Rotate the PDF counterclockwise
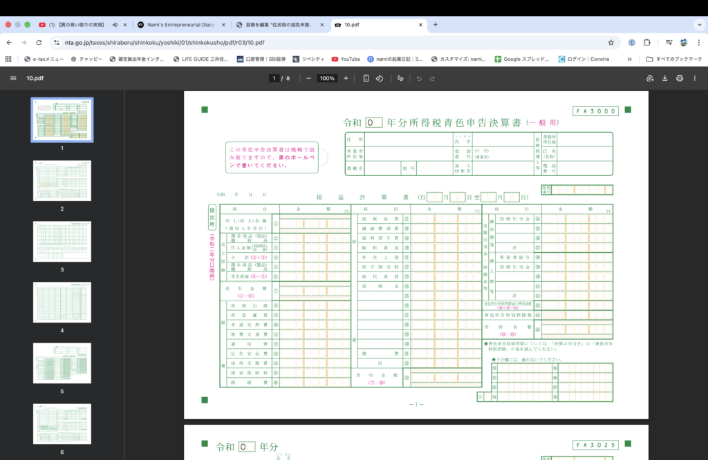708x460 pixels. pyautogui.click(x=380, y=78)
